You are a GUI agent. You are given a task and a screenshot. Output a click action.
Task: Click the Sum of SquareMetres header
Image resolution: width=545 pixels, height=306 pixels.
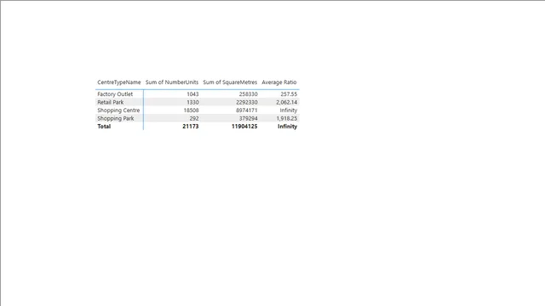tap(230, 82)
